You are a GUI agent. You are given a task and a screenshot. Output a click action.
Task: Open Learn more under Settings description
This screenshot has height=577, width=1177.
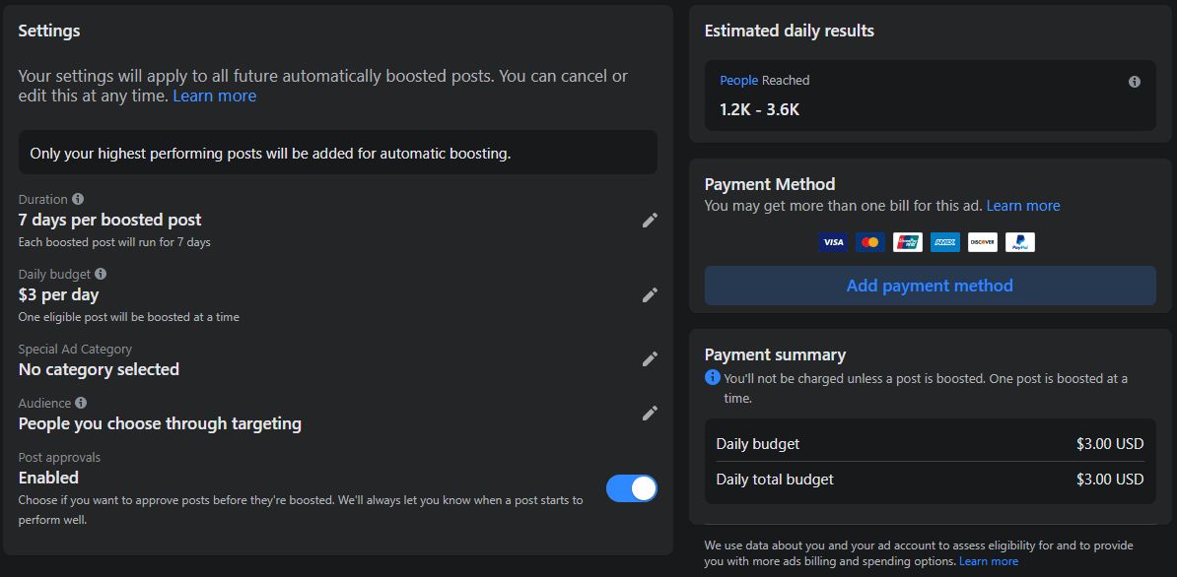214,96
